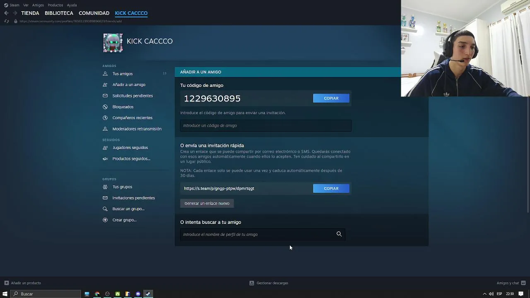Focus the 'Introduce un código de amigo' field

pos(266,125)
